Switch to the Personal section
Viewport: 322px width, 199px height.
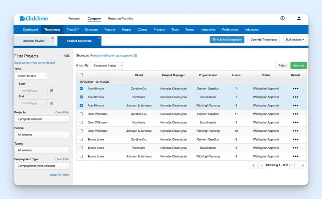pyautogui.click(x=74, y=19)
